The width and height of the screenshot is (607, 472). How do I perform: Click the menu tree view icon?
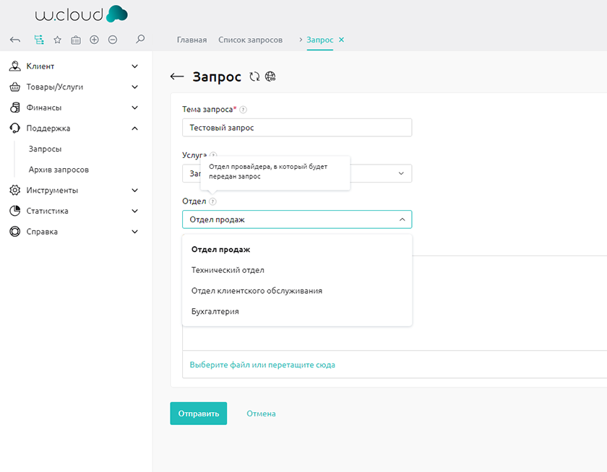39,40
